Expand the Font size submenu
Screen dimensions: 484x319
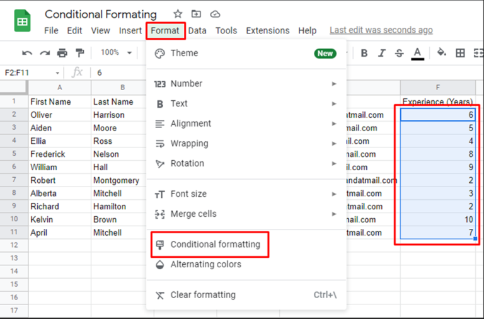(x=246, y=194)
